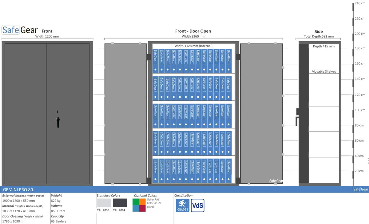
Task: Click the 'Movable Shelves' label
Action: (324, 71)
